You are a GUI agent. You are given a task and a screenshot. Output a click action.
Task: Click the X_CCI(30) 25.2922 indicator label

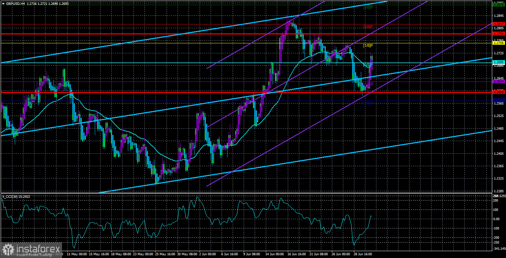pyautogui.click(x=17, y=197)
